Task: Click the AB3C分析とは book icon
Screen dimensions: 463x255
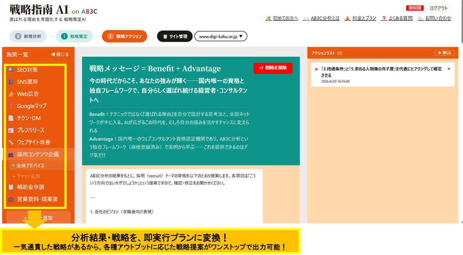Action: click(306, 18)
